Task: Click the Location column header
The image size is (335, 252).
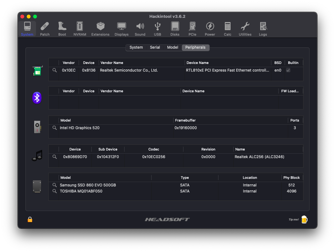Action: [250, 178]
